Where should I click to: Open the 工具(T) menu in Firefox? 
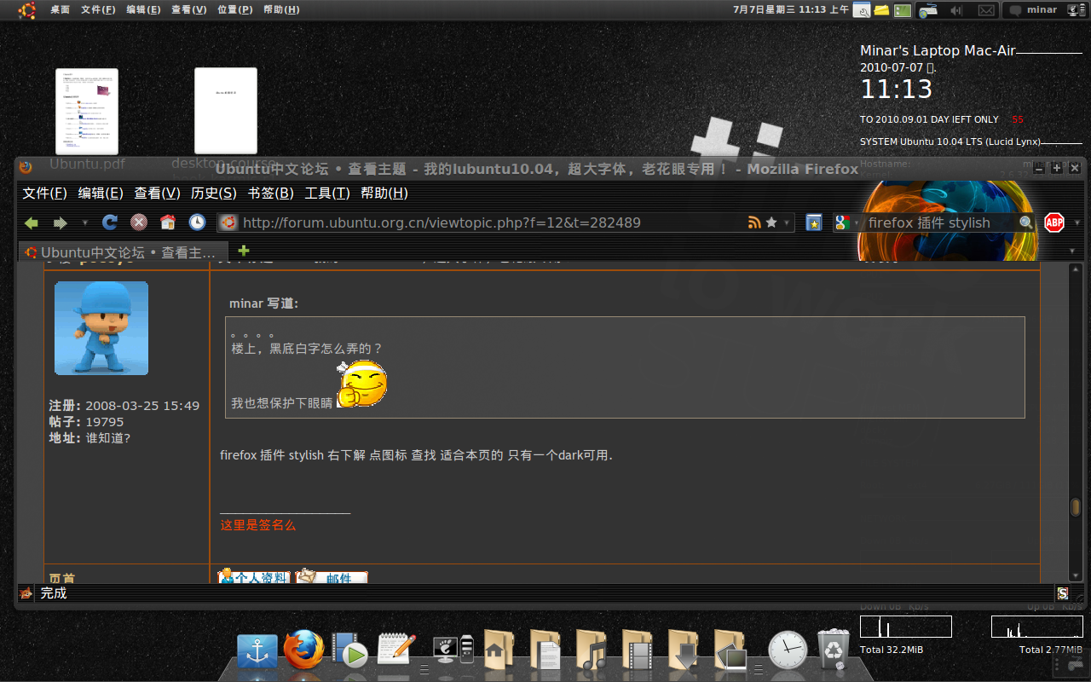point(327,194)
